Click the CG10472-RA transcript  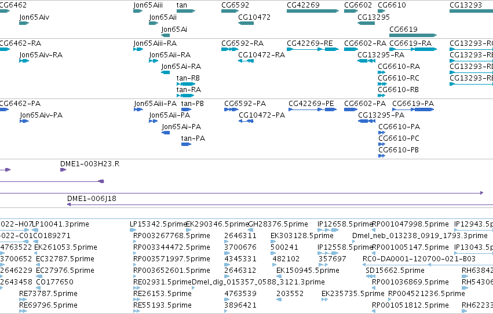246,61
